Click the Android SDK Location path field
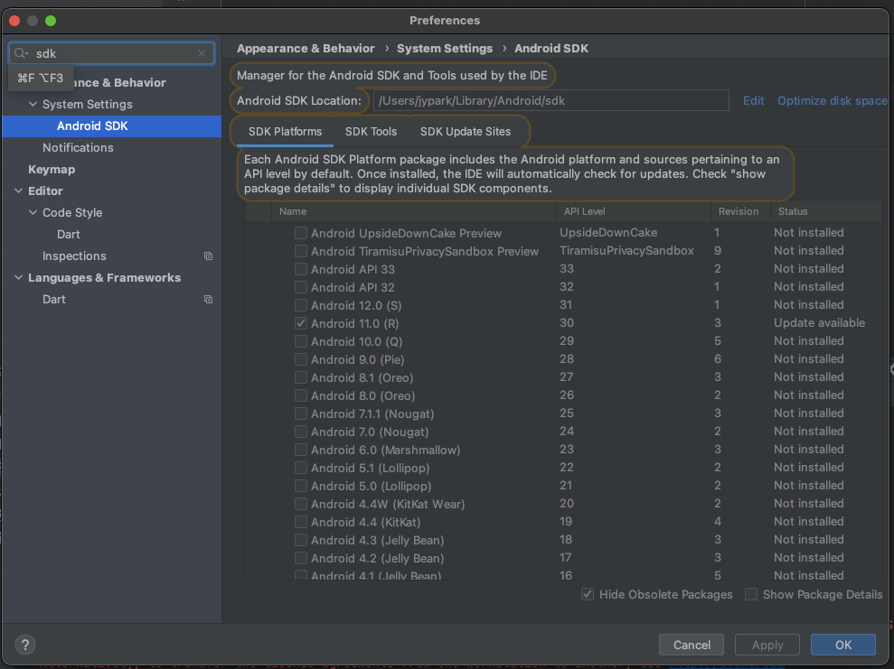Image resolution: width=894 pixels, height=669 pixels. (551, 101)
